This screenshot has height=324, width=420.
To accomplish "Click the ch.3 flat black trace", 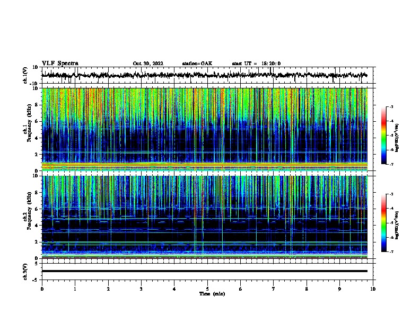I will (x=204, y=271).
